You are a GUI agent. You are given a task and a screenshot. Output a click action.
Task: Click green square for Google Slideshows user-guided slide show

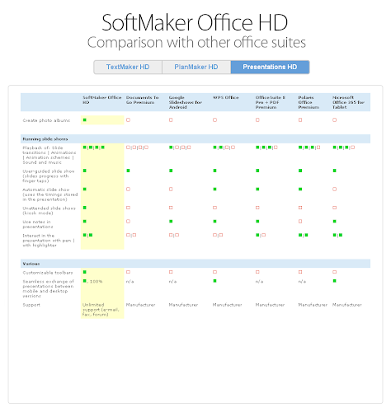pos(171,171)
